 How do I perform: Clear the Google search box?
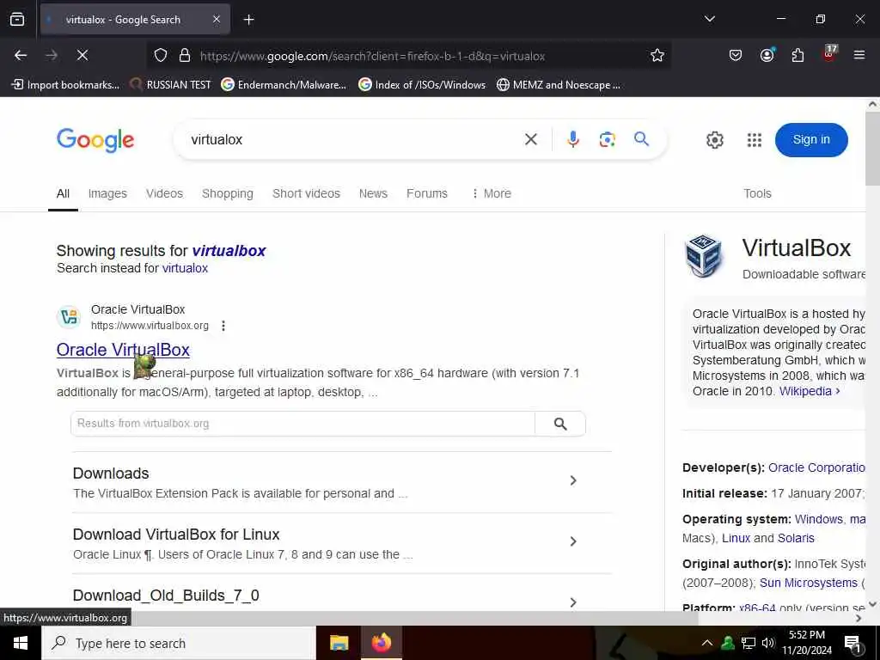point(531,139)
